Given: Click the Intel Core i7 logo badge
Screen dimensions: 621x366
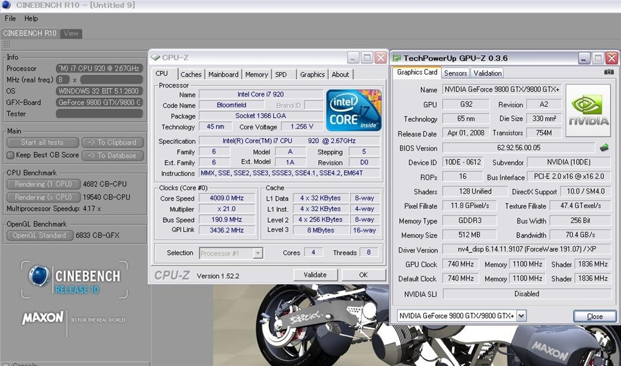Looking at the screenshot, I should [x=354, y=110].
